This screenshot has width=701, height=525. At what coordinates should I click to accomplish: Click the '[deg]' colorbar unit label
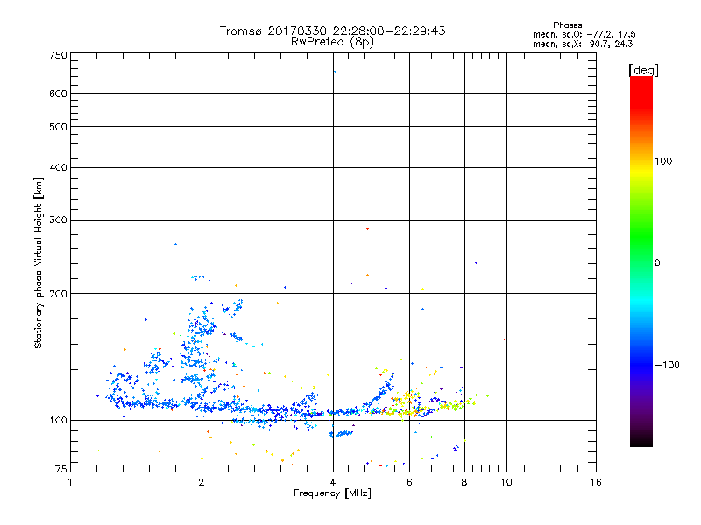coord(643,70)
